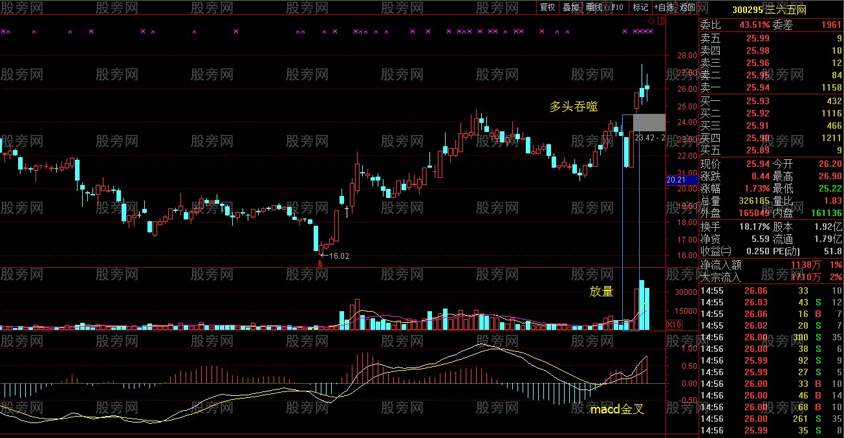Click the 收益 0.250 value
This screenshot has width=844, height=438.
[758, 251]
